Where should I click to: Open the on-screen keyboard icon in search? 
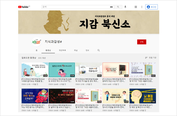coord(111,7)
